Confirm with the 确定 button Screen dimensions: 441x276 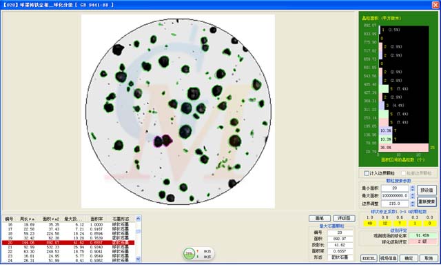click(x=409, y=257)
